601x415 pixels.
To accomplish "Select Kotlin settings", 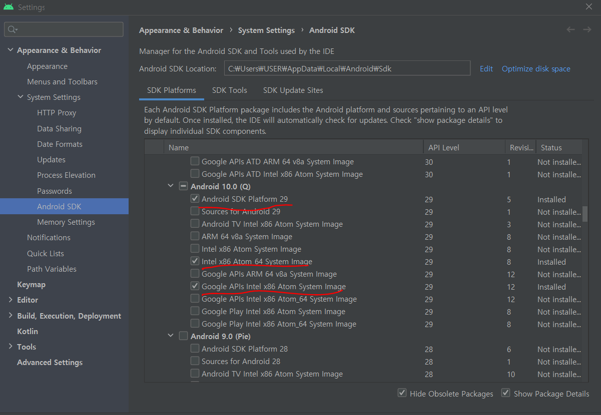I will [x=28, y=332].
